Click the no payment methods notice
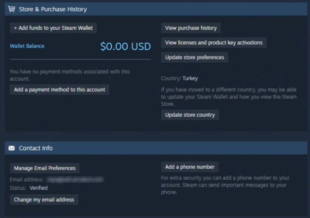 (69, 75)
